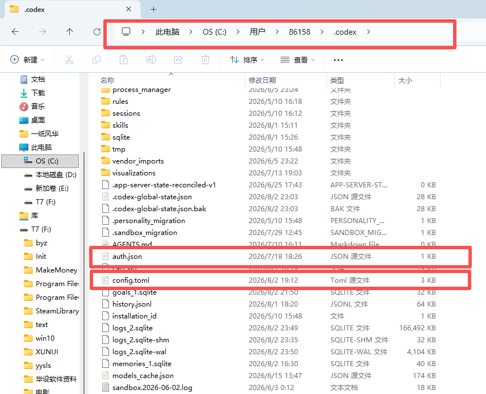
Task: Select the skills folder
Action: click(120, 125)
